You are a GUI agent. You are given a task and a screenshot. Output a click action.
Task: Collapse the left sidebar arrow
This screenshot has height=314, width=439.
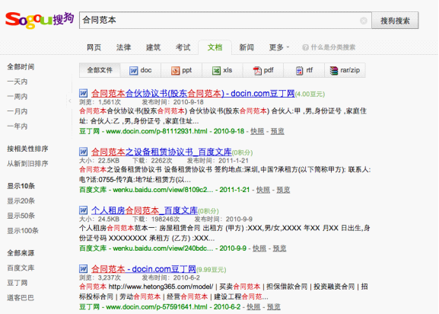click(70, 101)
